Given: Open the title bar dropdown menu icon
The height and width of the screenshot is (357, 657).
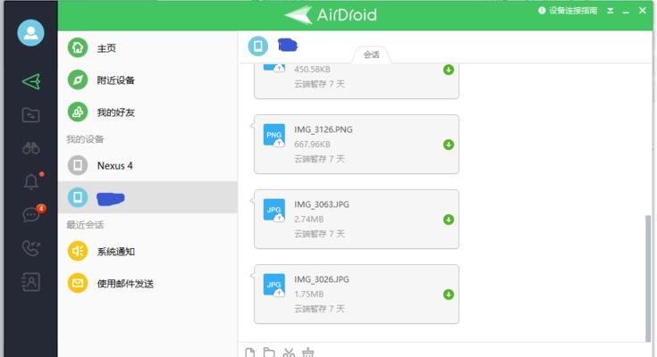Looking at the screenshot, I should [x=610, y=11].
